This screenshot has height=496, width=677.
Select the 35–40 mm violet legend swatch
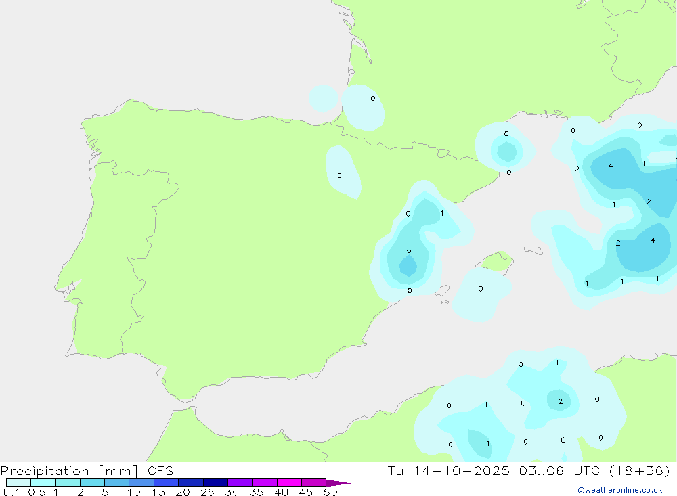264,482
